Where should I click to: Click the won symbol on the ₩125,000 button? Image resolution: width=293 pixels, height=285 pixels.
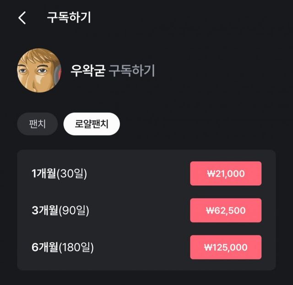[208, 248]
